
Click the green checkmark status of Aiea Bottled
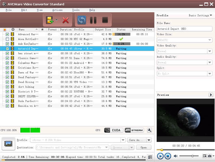[121, 39]
